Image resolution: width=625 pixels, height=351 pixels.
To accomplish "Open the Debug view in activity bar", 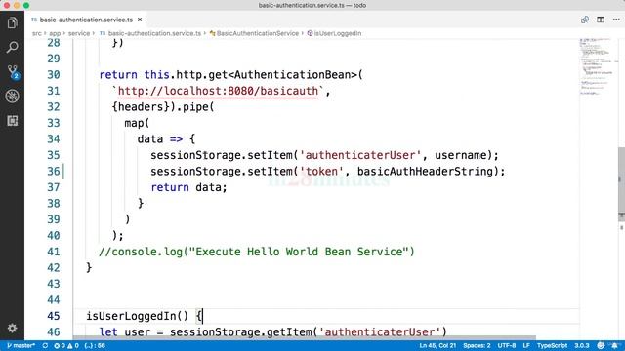I will (x=12, y=96).
